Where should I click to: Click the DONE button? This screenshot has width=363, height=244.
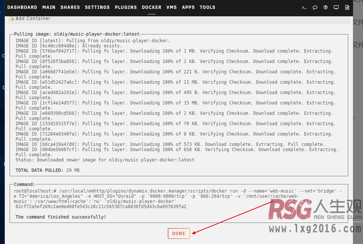(x=179, y=234)
